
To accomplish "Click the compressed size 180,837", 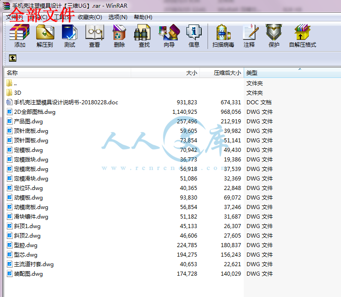I will pos(231,245).
